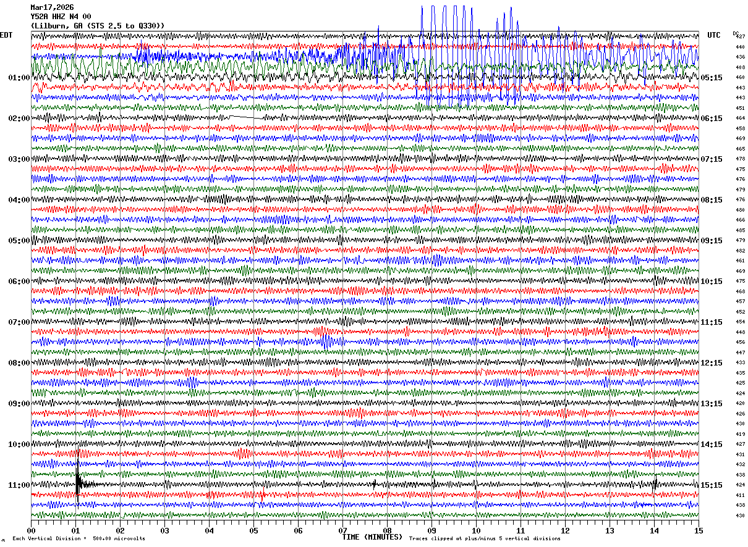Click the '01:00' EDT hour label
748x547 pixels.
click(x=19, y=78)
